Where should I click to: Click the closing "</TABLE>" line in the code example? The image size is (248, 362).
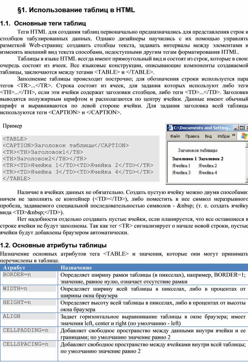[16, 179]
